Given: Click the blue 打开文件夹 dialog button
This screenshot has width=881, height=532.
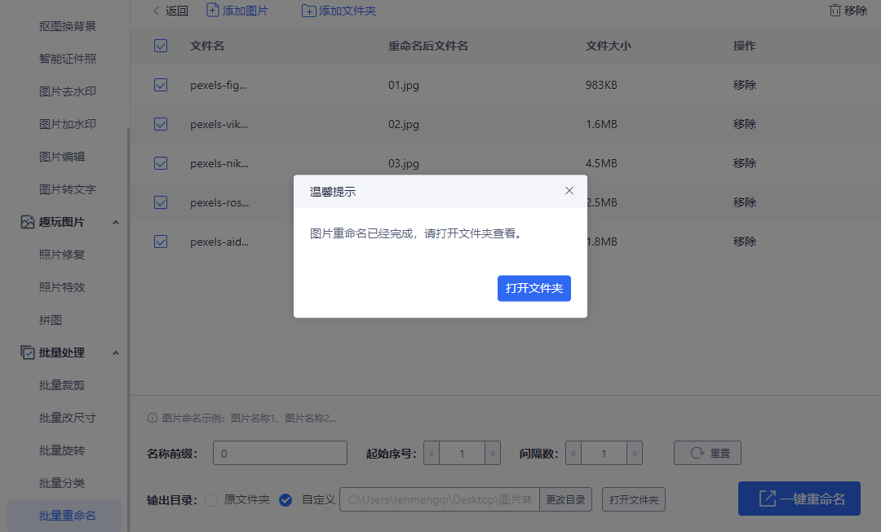Looking at the screenshot, I should 533,288.
